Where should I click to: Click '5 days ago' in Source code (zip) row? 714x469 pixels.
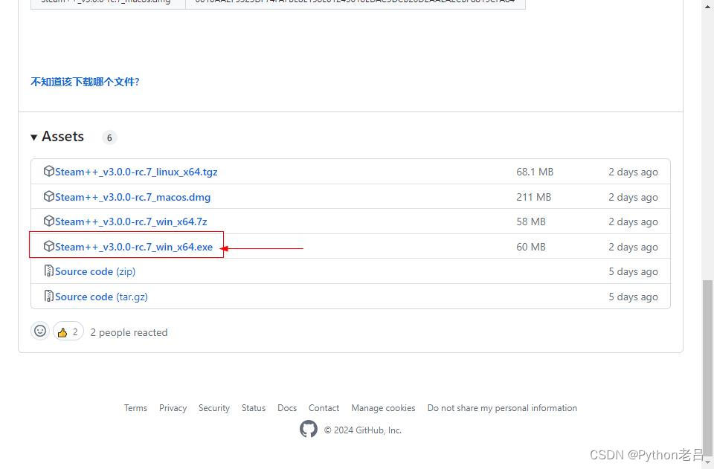click(x=634, y=272)
